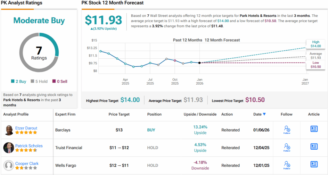Follow analyst Etzer Darout
The height and width of the screenshot is (175, 328).
click(x=287, y=130)
